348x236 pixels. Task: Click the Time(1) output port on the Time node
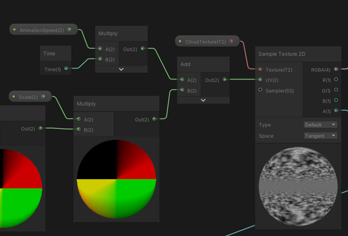[66, 68]
